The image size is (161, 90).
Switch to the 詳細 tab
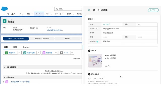pyautogui.click(x=15, y=47)
